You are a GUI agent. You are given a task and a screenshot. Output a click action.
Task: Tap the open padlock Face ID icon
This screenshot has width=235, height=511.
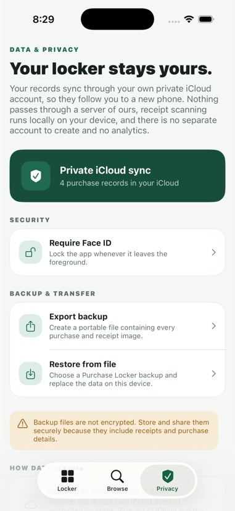pos(31,252)
